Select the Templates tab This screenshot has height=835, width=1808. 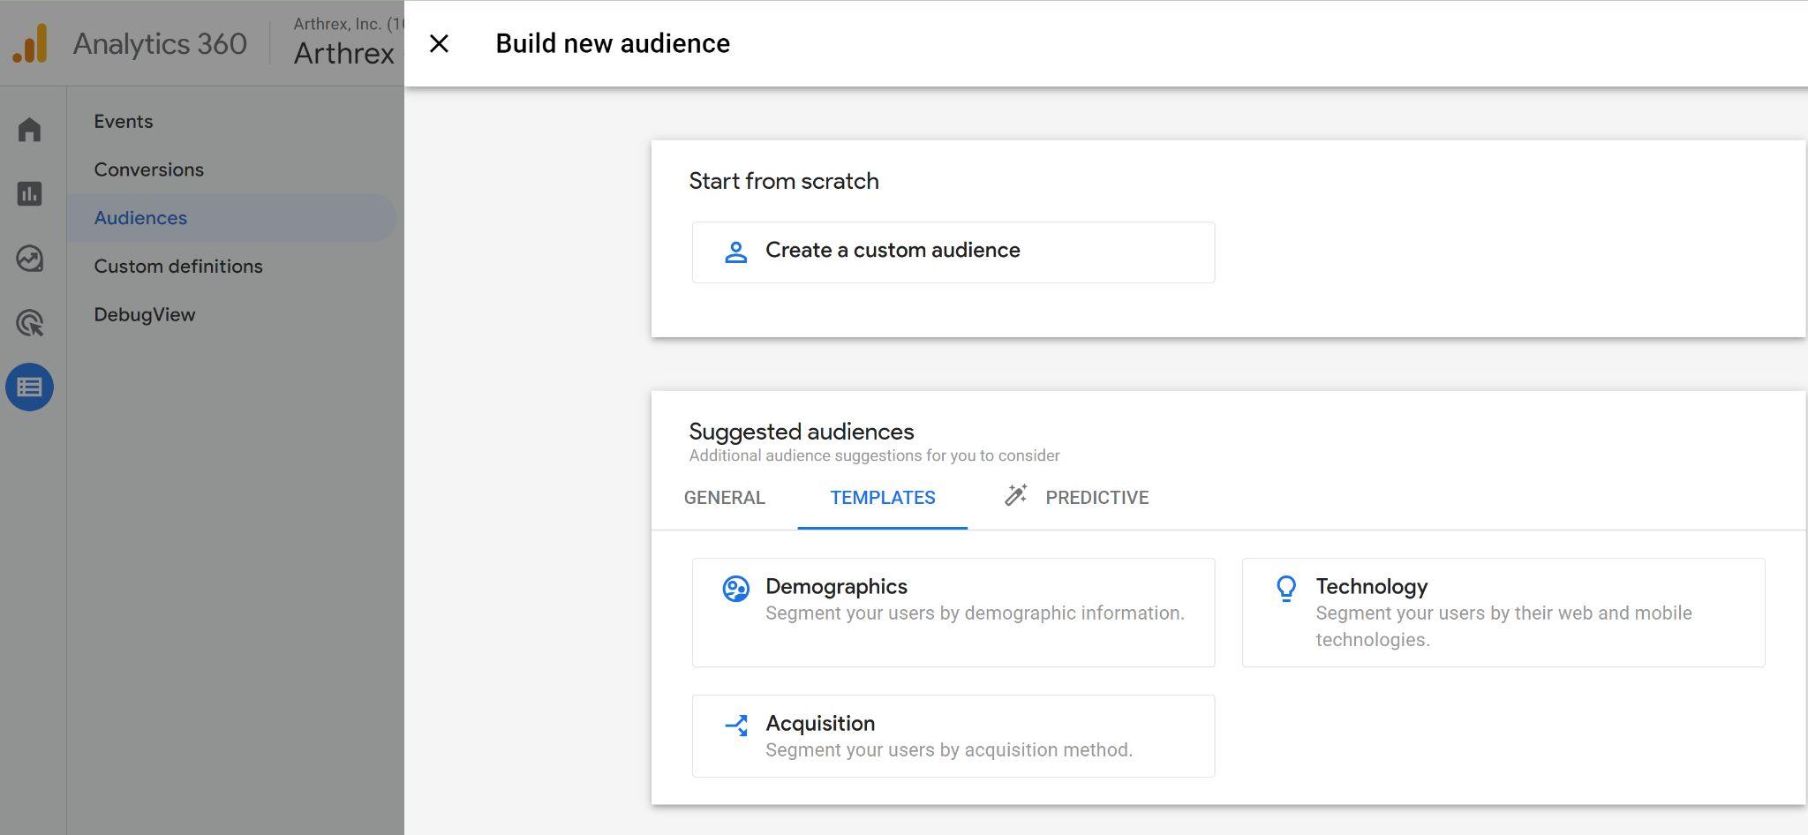click(882, 498)
